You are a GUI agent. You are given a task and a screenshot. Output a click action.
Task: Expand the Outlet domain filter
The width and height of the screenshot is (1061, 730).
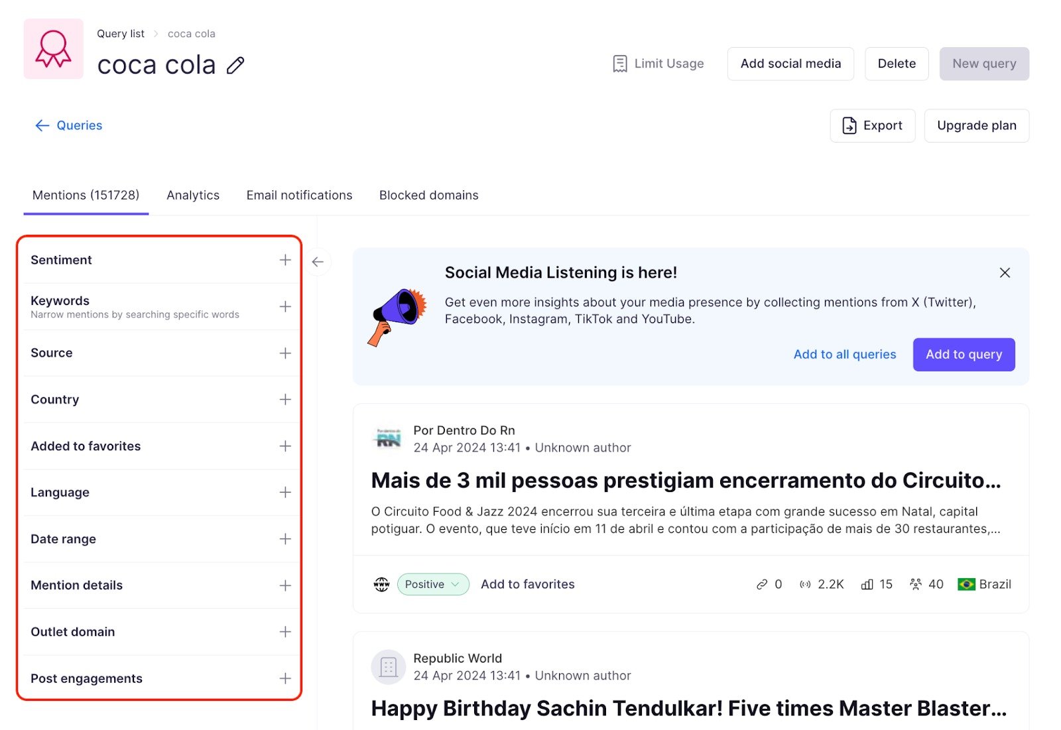[285, 632]
